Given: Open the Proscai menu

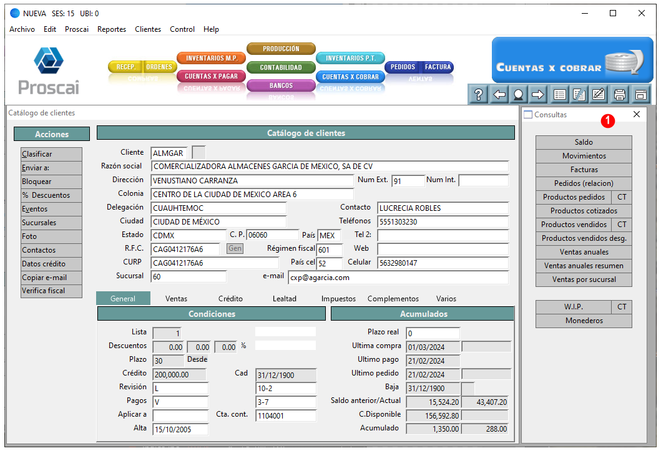Looking at the screenshot, I should [77, 29].
